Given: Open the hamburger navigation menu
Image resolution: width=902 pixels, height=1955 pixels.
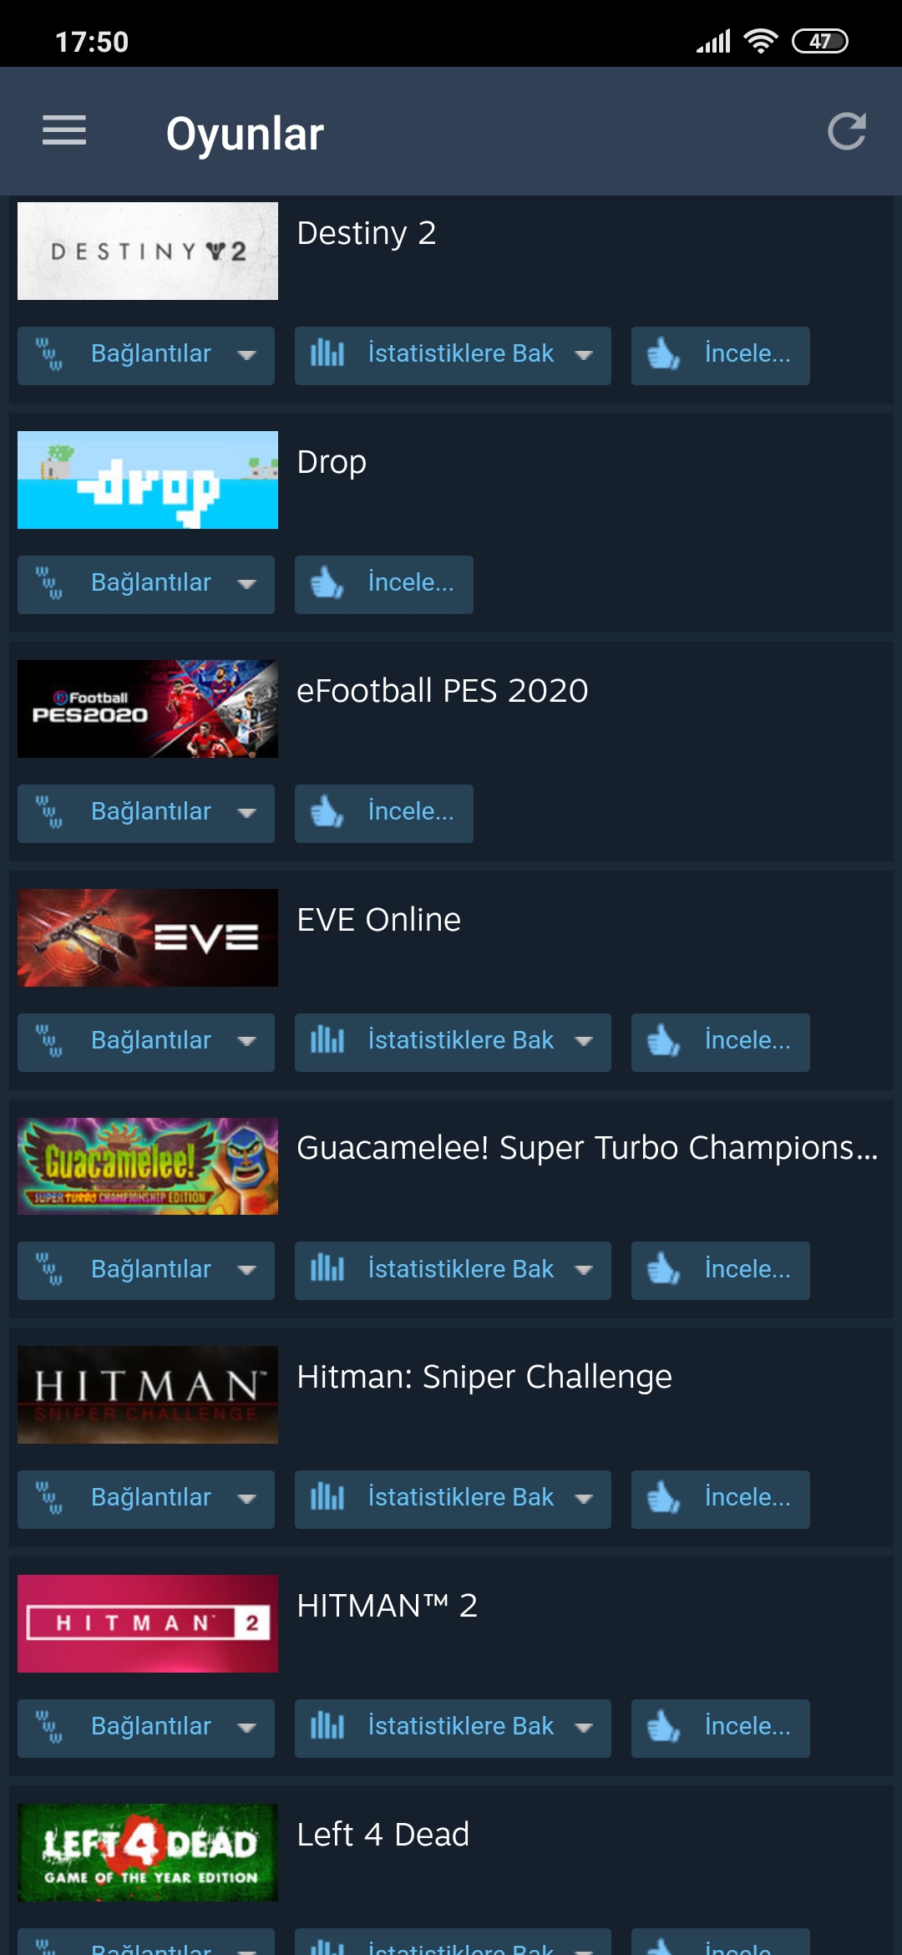Looking at the screenshot, I should pyautogui.click(x=64, y=130).
